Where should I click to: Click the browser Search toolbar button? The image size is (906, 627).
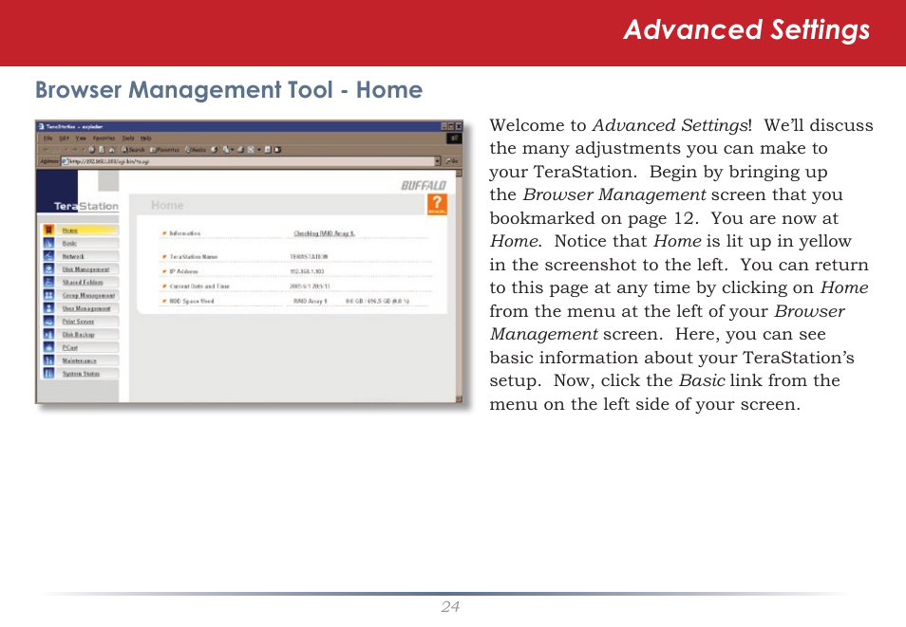point(133,150)
